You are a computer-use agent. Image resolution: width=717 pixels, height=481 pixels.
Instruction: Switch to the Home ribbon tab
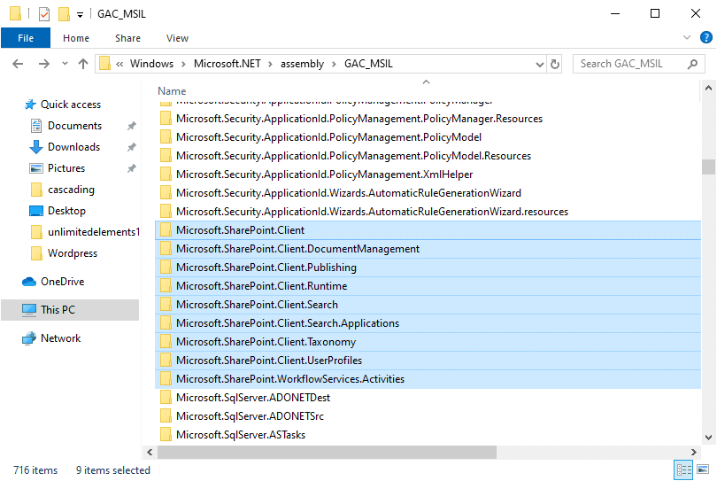click(76, 38)
